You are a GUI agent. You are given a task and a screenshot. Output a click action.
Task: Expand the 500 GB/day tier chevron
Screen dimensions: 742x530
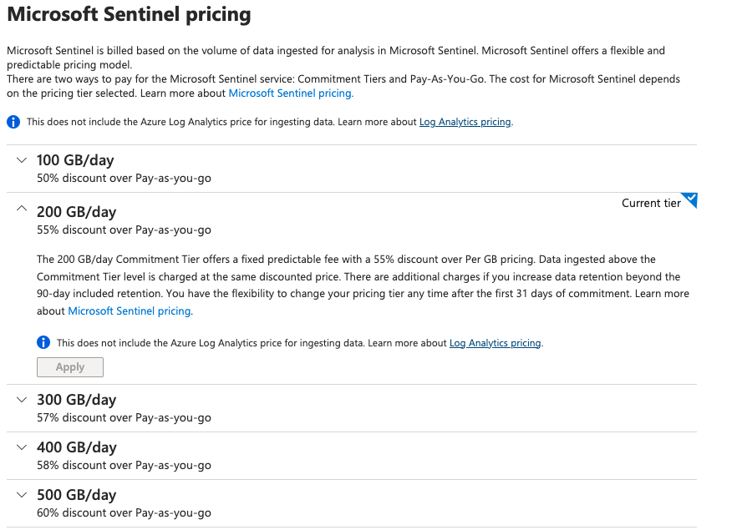coord(22,495)
